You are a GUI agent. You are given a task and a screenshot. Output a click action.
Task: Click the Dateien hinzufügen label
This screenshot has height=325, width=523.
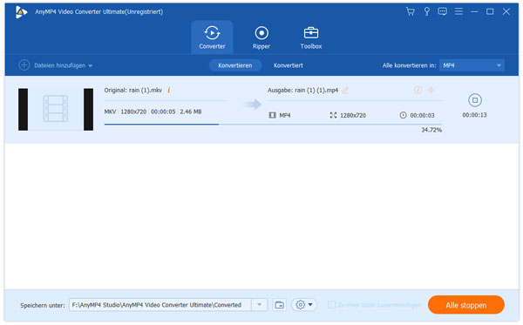[59, 65]
